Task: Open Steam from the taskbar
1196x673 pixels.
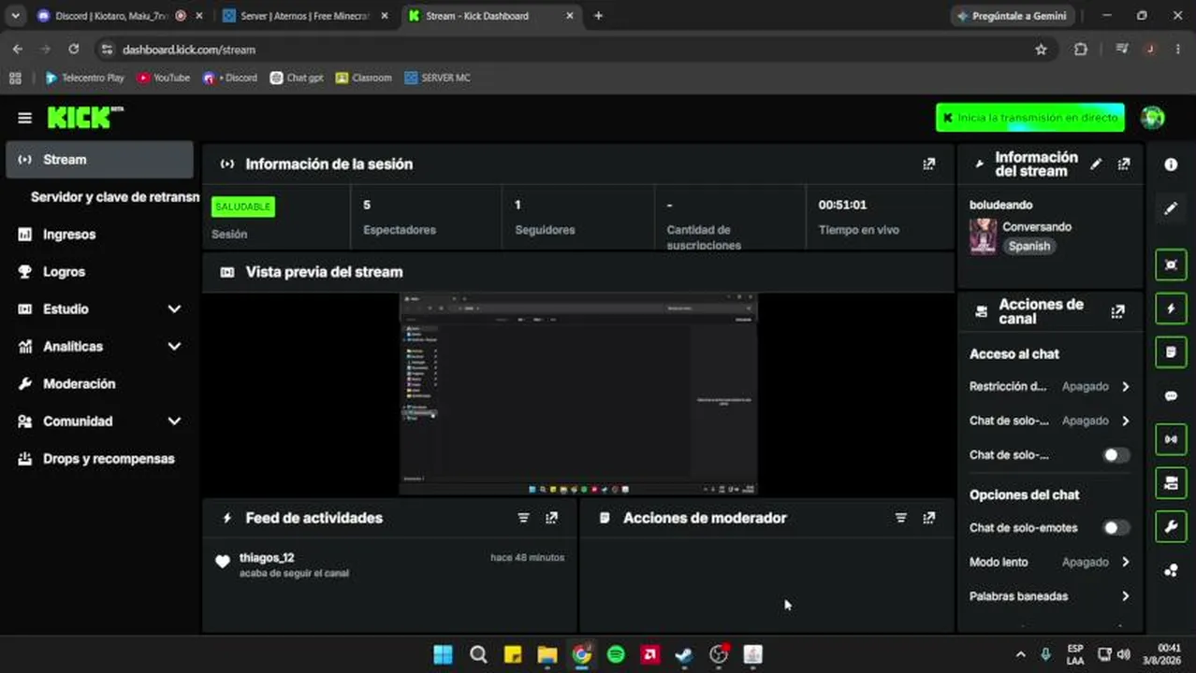Action: tap(684, 654)
